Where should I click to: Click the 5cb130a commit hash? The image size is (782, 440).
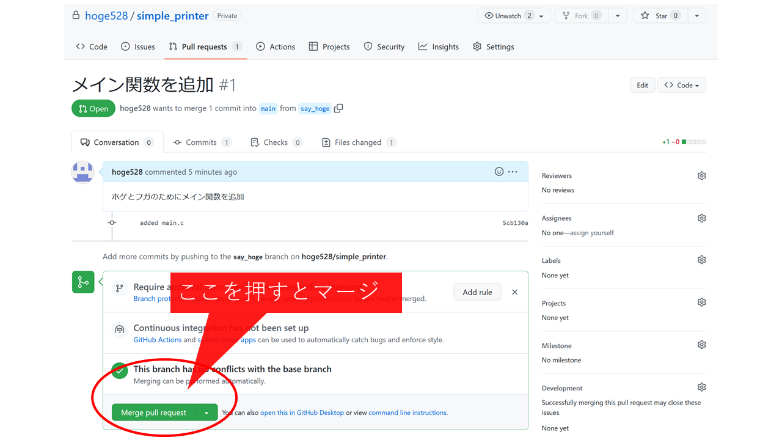515,223
